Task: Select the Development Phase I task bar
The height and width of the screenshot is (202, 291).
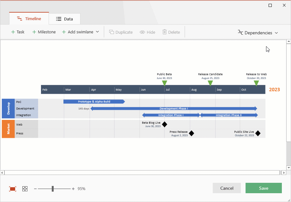Action: [x=175, y=108]
